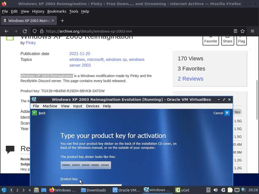Switch to Downloads window in taskbar
The width and height of the screenshot is (259, 194).
click(94, 190)
